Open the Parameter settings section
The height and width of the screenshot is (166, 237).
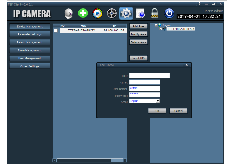(x=30, y=34)
